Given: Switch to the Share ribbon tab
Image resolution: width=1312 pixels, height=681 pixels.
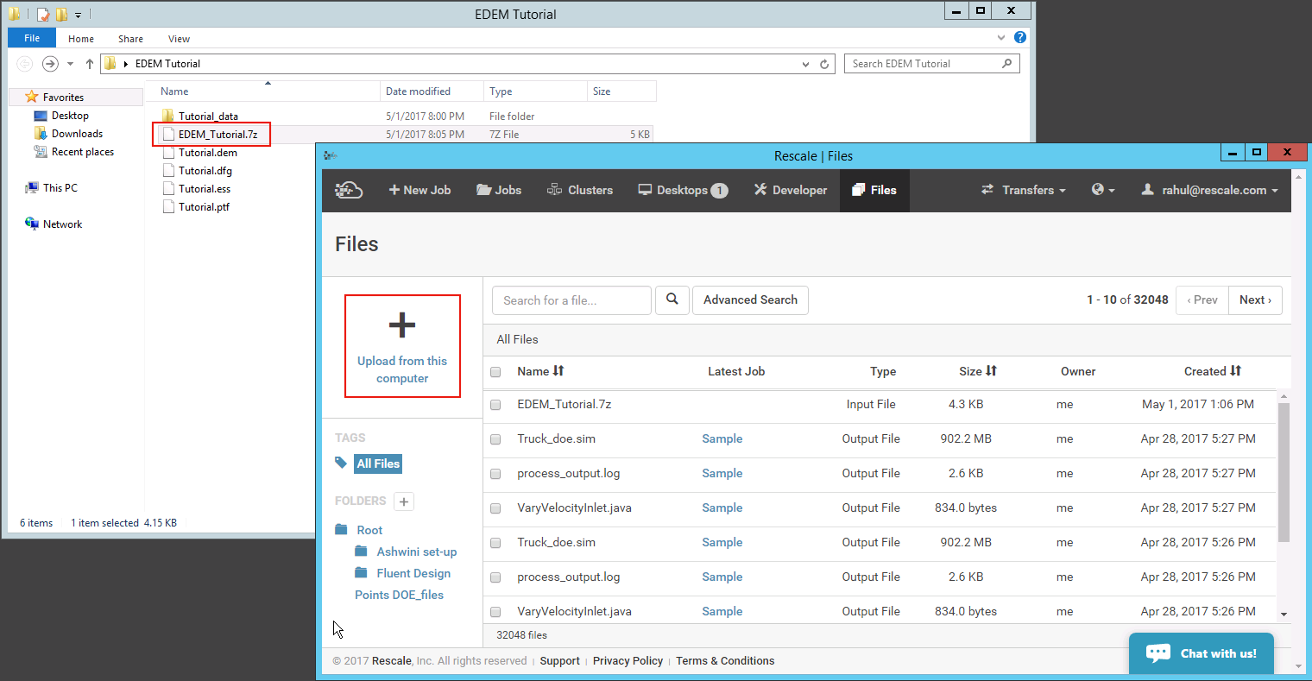Looking at the screenshot, I should point(131,39).
